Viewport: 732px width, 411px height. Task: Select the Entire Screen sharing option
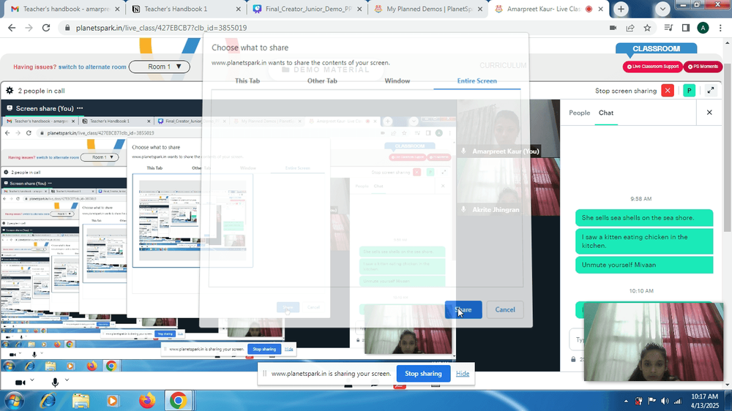tap(477, 80)
